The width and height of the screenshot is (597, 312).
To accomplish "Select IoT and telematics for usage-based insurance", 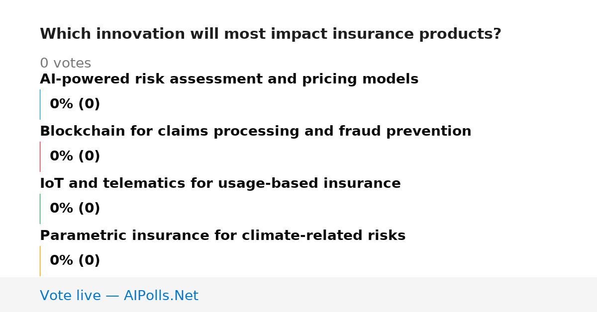I will 220,184.
